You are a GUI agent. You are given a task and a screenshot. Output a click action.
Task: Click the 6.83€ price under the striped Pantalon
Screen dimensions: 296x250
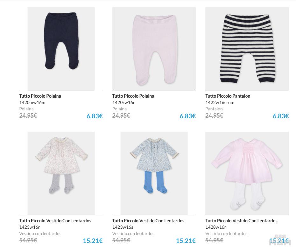tap(280, 116)
